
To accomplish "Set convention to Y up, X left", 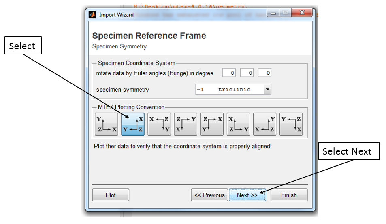I will click(264, 124).
